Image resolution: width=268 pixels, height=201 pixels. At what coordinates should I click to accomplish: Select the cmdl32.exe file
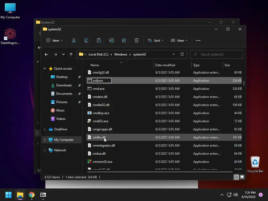pyautogui.click(x=164, y=121)
